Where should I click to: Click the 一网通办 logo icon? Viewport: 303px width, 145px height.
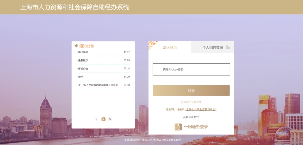click(x=178, y=127)
